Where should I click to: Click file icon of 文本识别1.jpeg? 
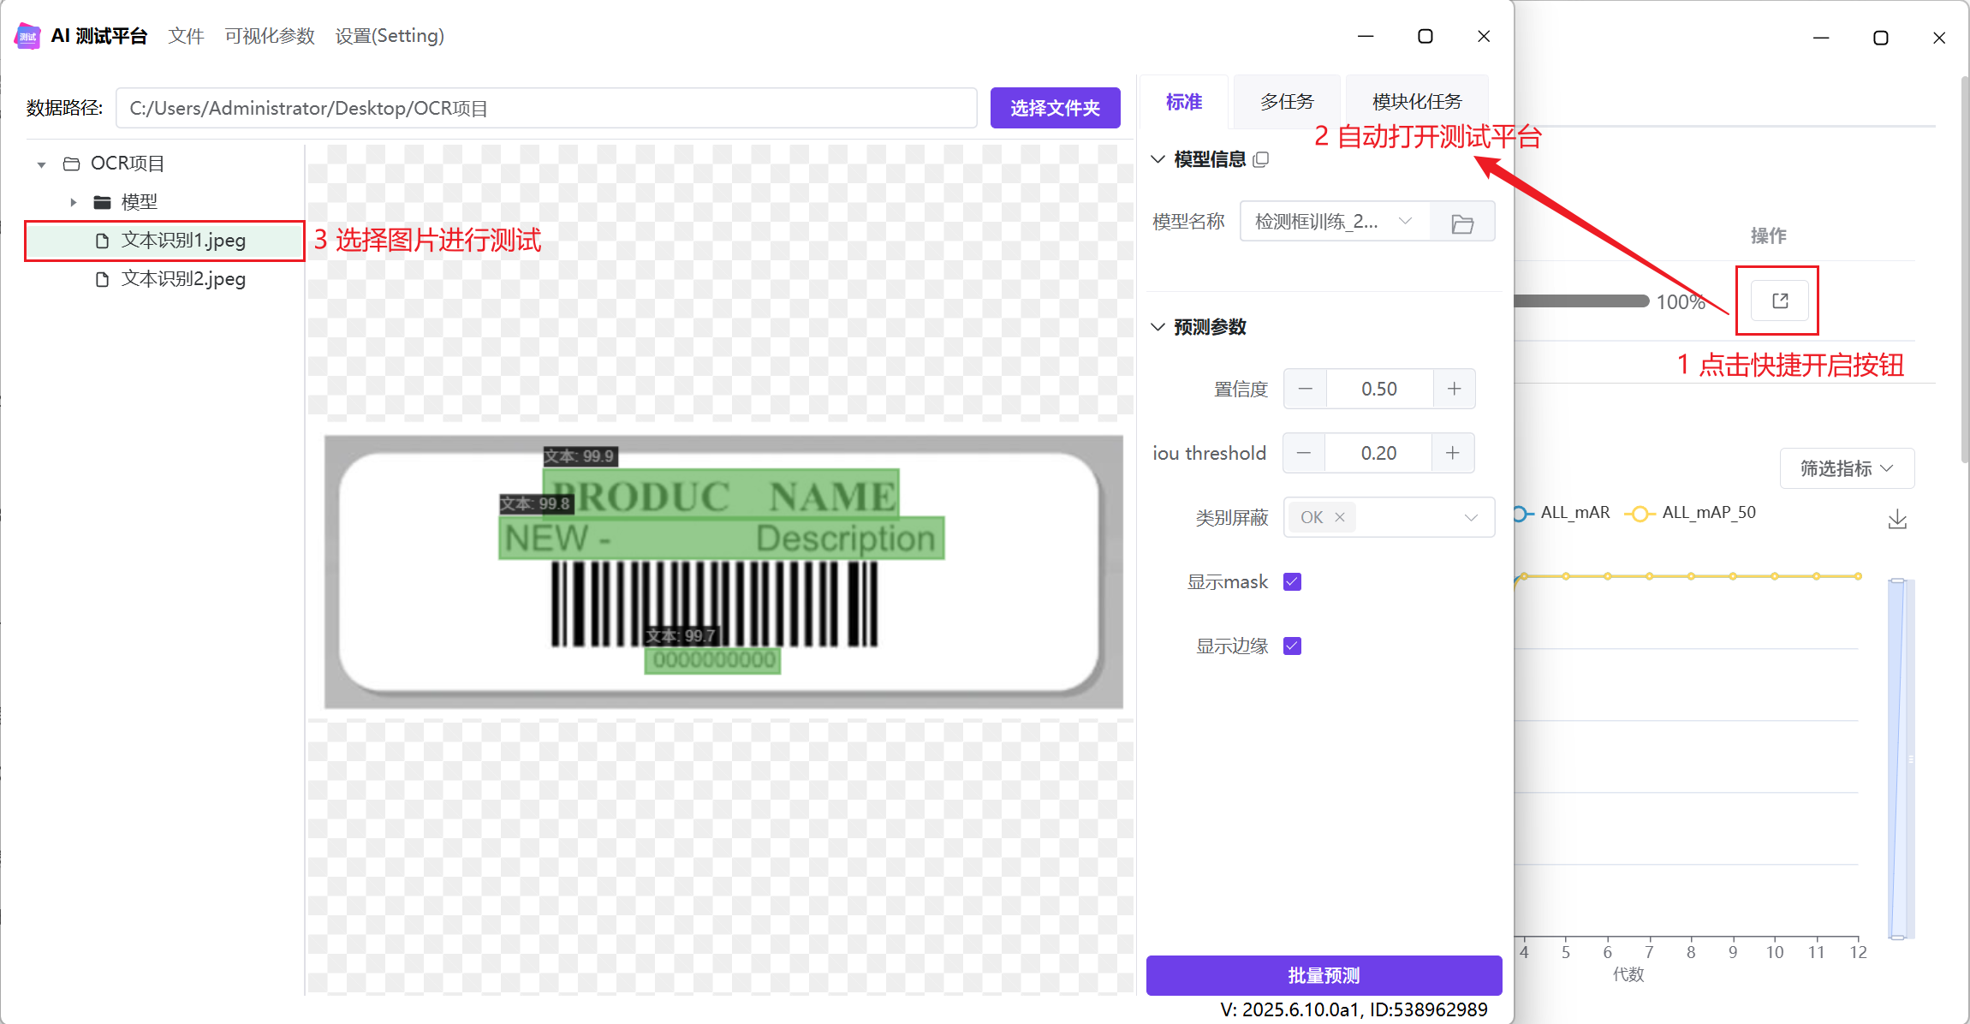103,241
